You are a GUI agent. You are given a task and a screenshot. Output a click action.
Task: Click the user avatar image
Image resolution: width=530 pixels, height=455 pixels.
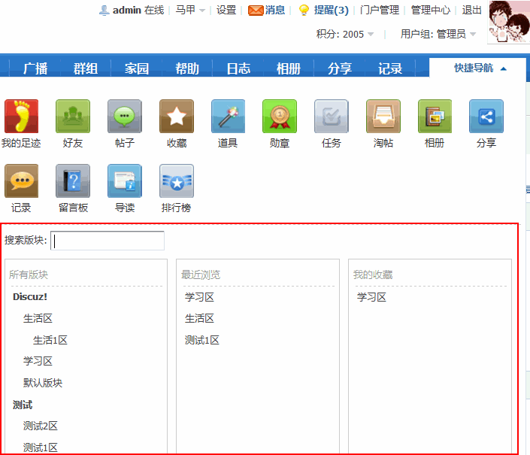(509, 22)
